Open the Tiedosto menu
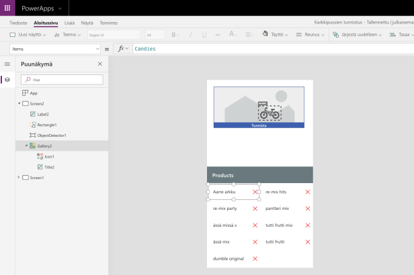Viewport: 414px width, 275px height. 18,22
